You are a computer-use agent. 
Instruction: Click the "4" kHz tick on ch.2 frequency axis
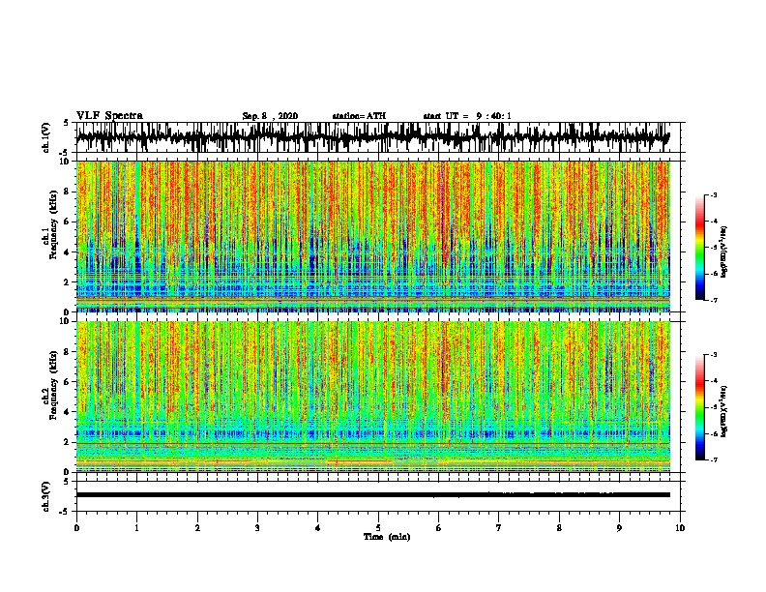pos(68,412)
